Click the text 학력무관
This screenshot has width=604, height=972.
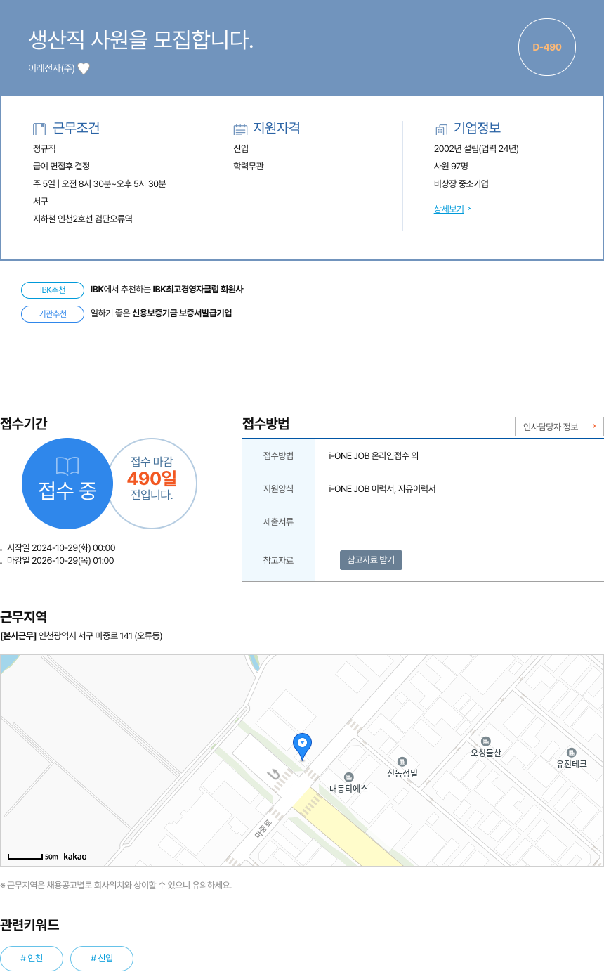tap(249, 166)
